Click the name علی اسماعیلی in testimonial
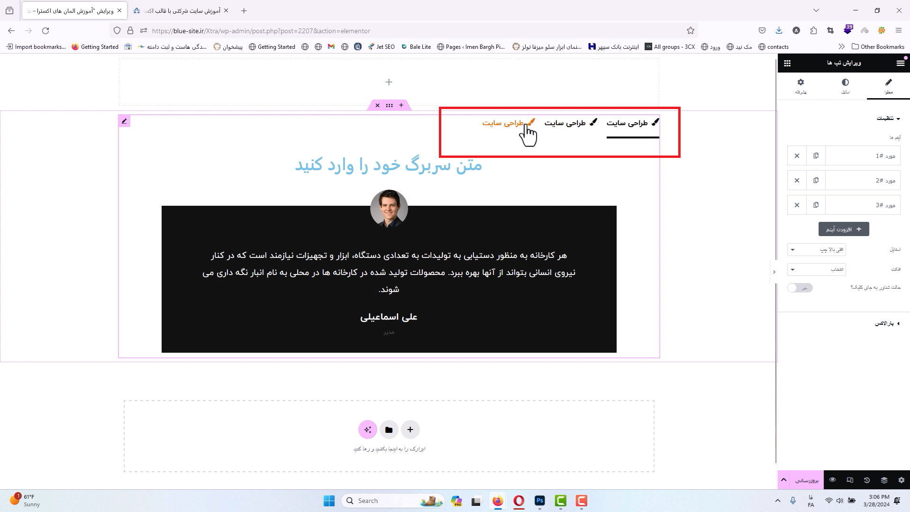The image size is (910, 512). coord(389,317)
